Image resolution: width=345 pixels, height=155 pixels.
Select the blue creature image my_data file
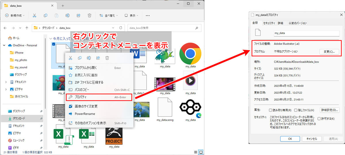click(x=139, y=112)
